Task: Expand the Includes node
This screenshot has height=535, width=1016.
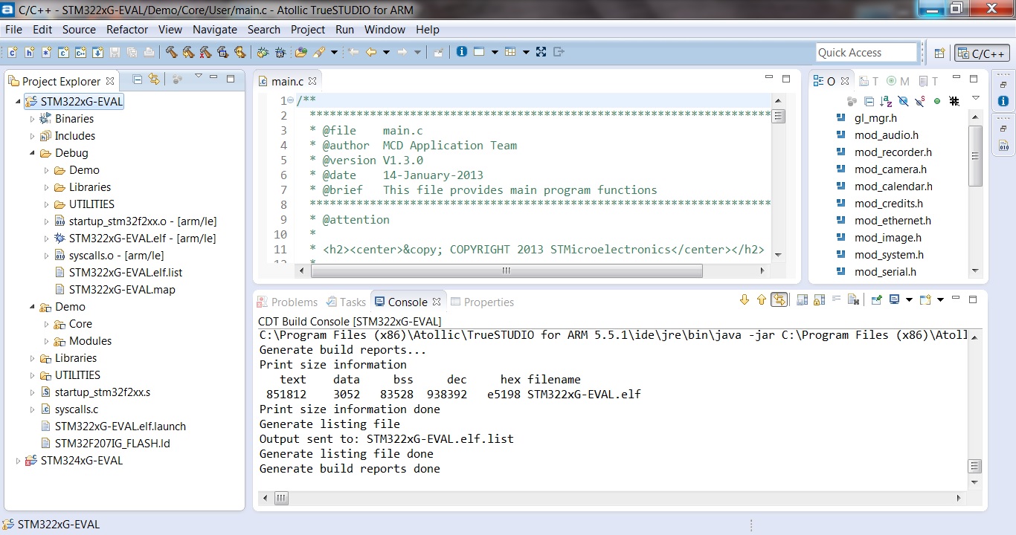Action: click(x=32, y=136)
